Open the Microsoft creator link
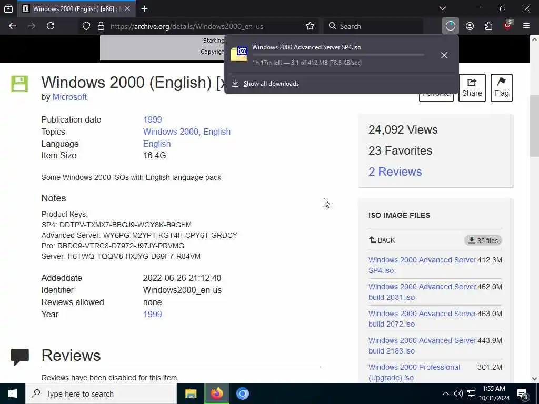The height and width of the screenshot is (404, 539). (x=69, y=97)
